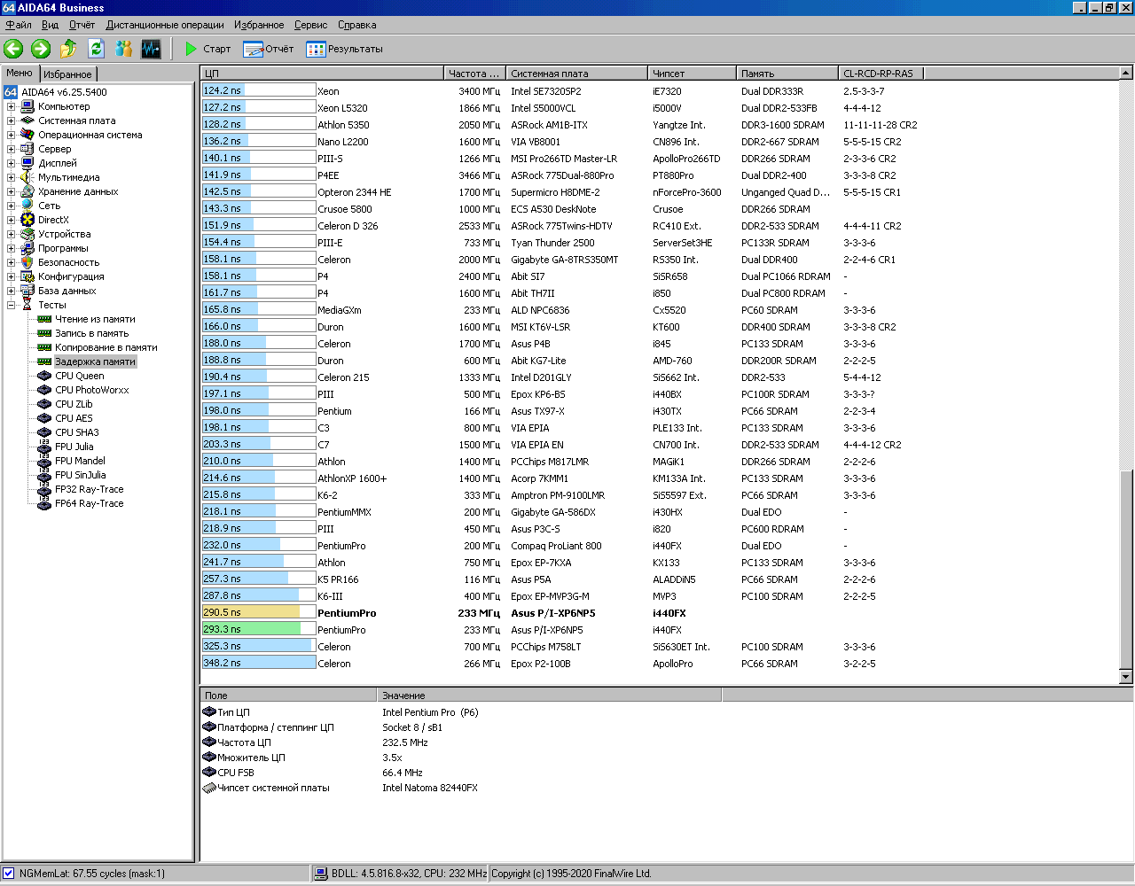This screenshot has height=886, width=1135.
Task: Switch to the Избранное tab
Action: 67,74
